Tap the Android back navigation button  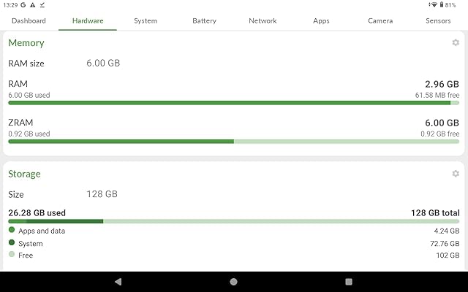(118, 282)
